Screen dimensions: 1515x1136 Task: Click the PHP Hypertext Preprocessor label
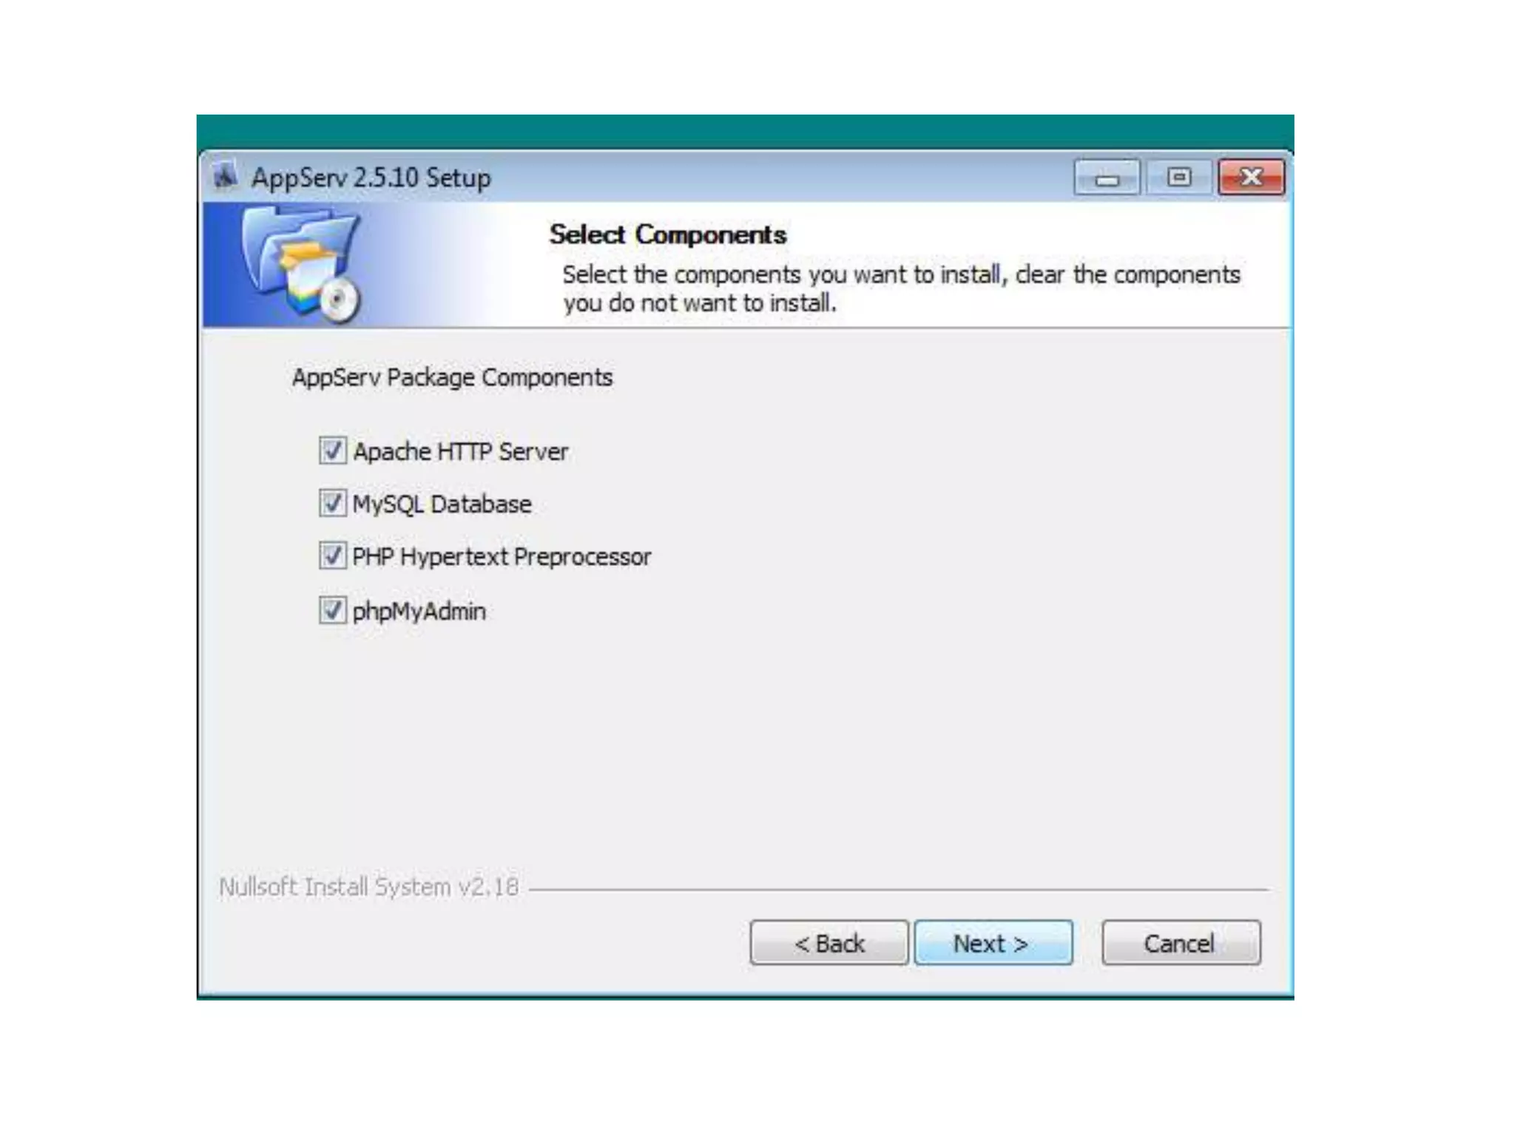tap(502, 557)
